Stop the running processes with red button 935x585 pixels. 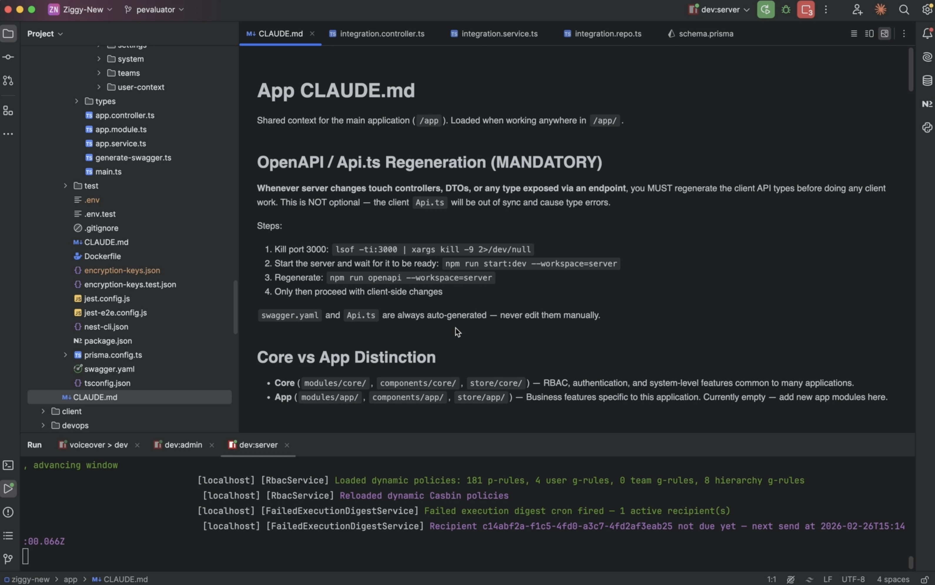(x=806, y=10)
